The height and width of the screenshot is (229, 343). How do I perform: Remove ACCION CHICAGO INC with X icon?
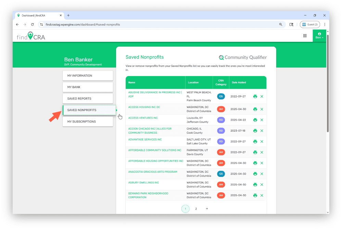click(x=262, y=131)
